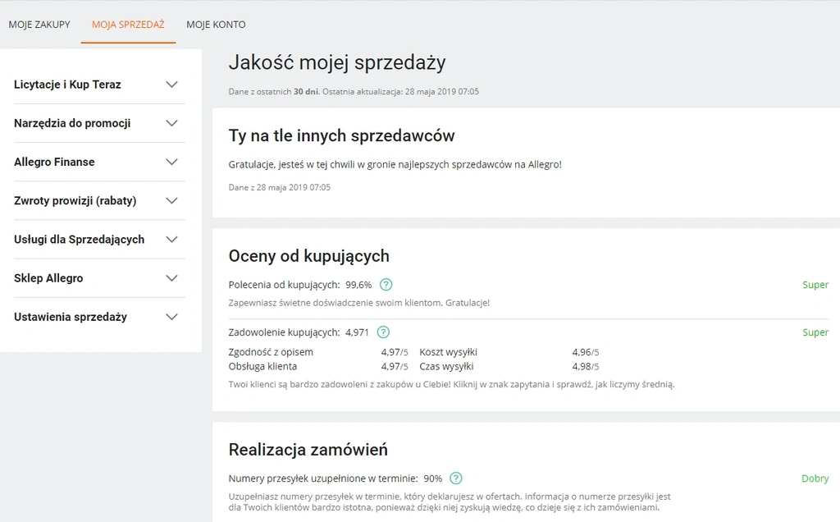The image size is (840, 522).
Task: Expand Licytacje i Kup Teraz chevron
Action: 171,85
